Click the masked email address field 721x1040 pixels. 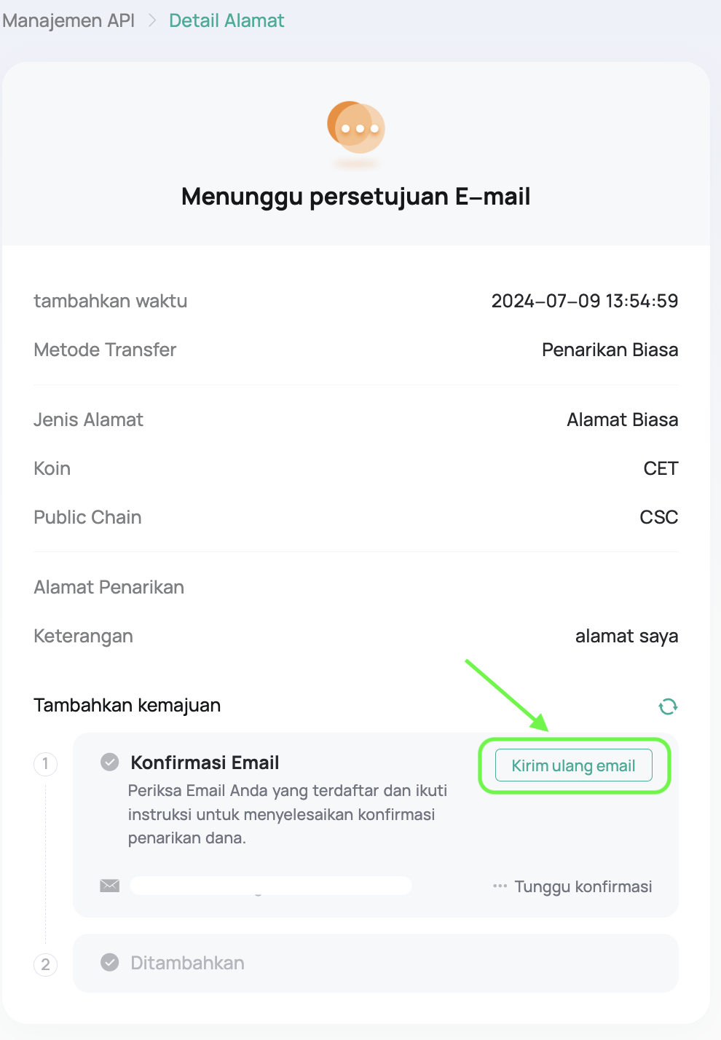271,886
